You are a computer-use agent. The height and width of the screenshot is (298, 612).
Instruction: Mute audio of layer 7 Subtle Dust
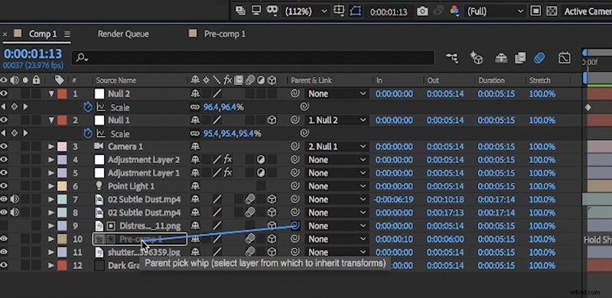pyautogui.click(x=15, y=199)
